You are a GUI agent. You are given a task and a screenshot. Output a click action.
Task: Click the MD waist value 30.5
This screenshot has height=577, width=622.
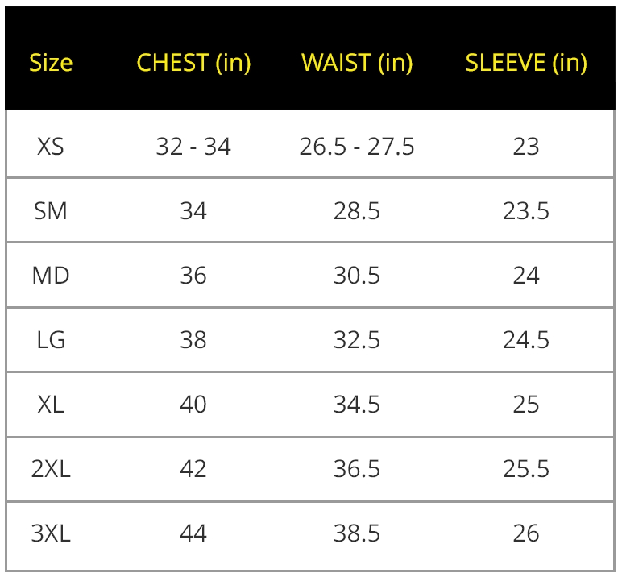[357, 276]
